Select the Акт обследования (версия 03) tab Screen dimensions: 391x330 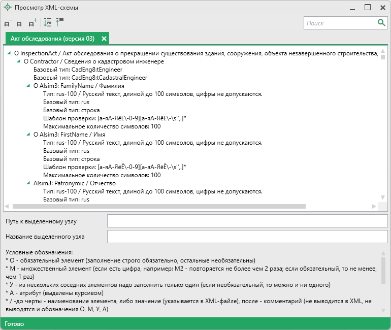(52, 39)
